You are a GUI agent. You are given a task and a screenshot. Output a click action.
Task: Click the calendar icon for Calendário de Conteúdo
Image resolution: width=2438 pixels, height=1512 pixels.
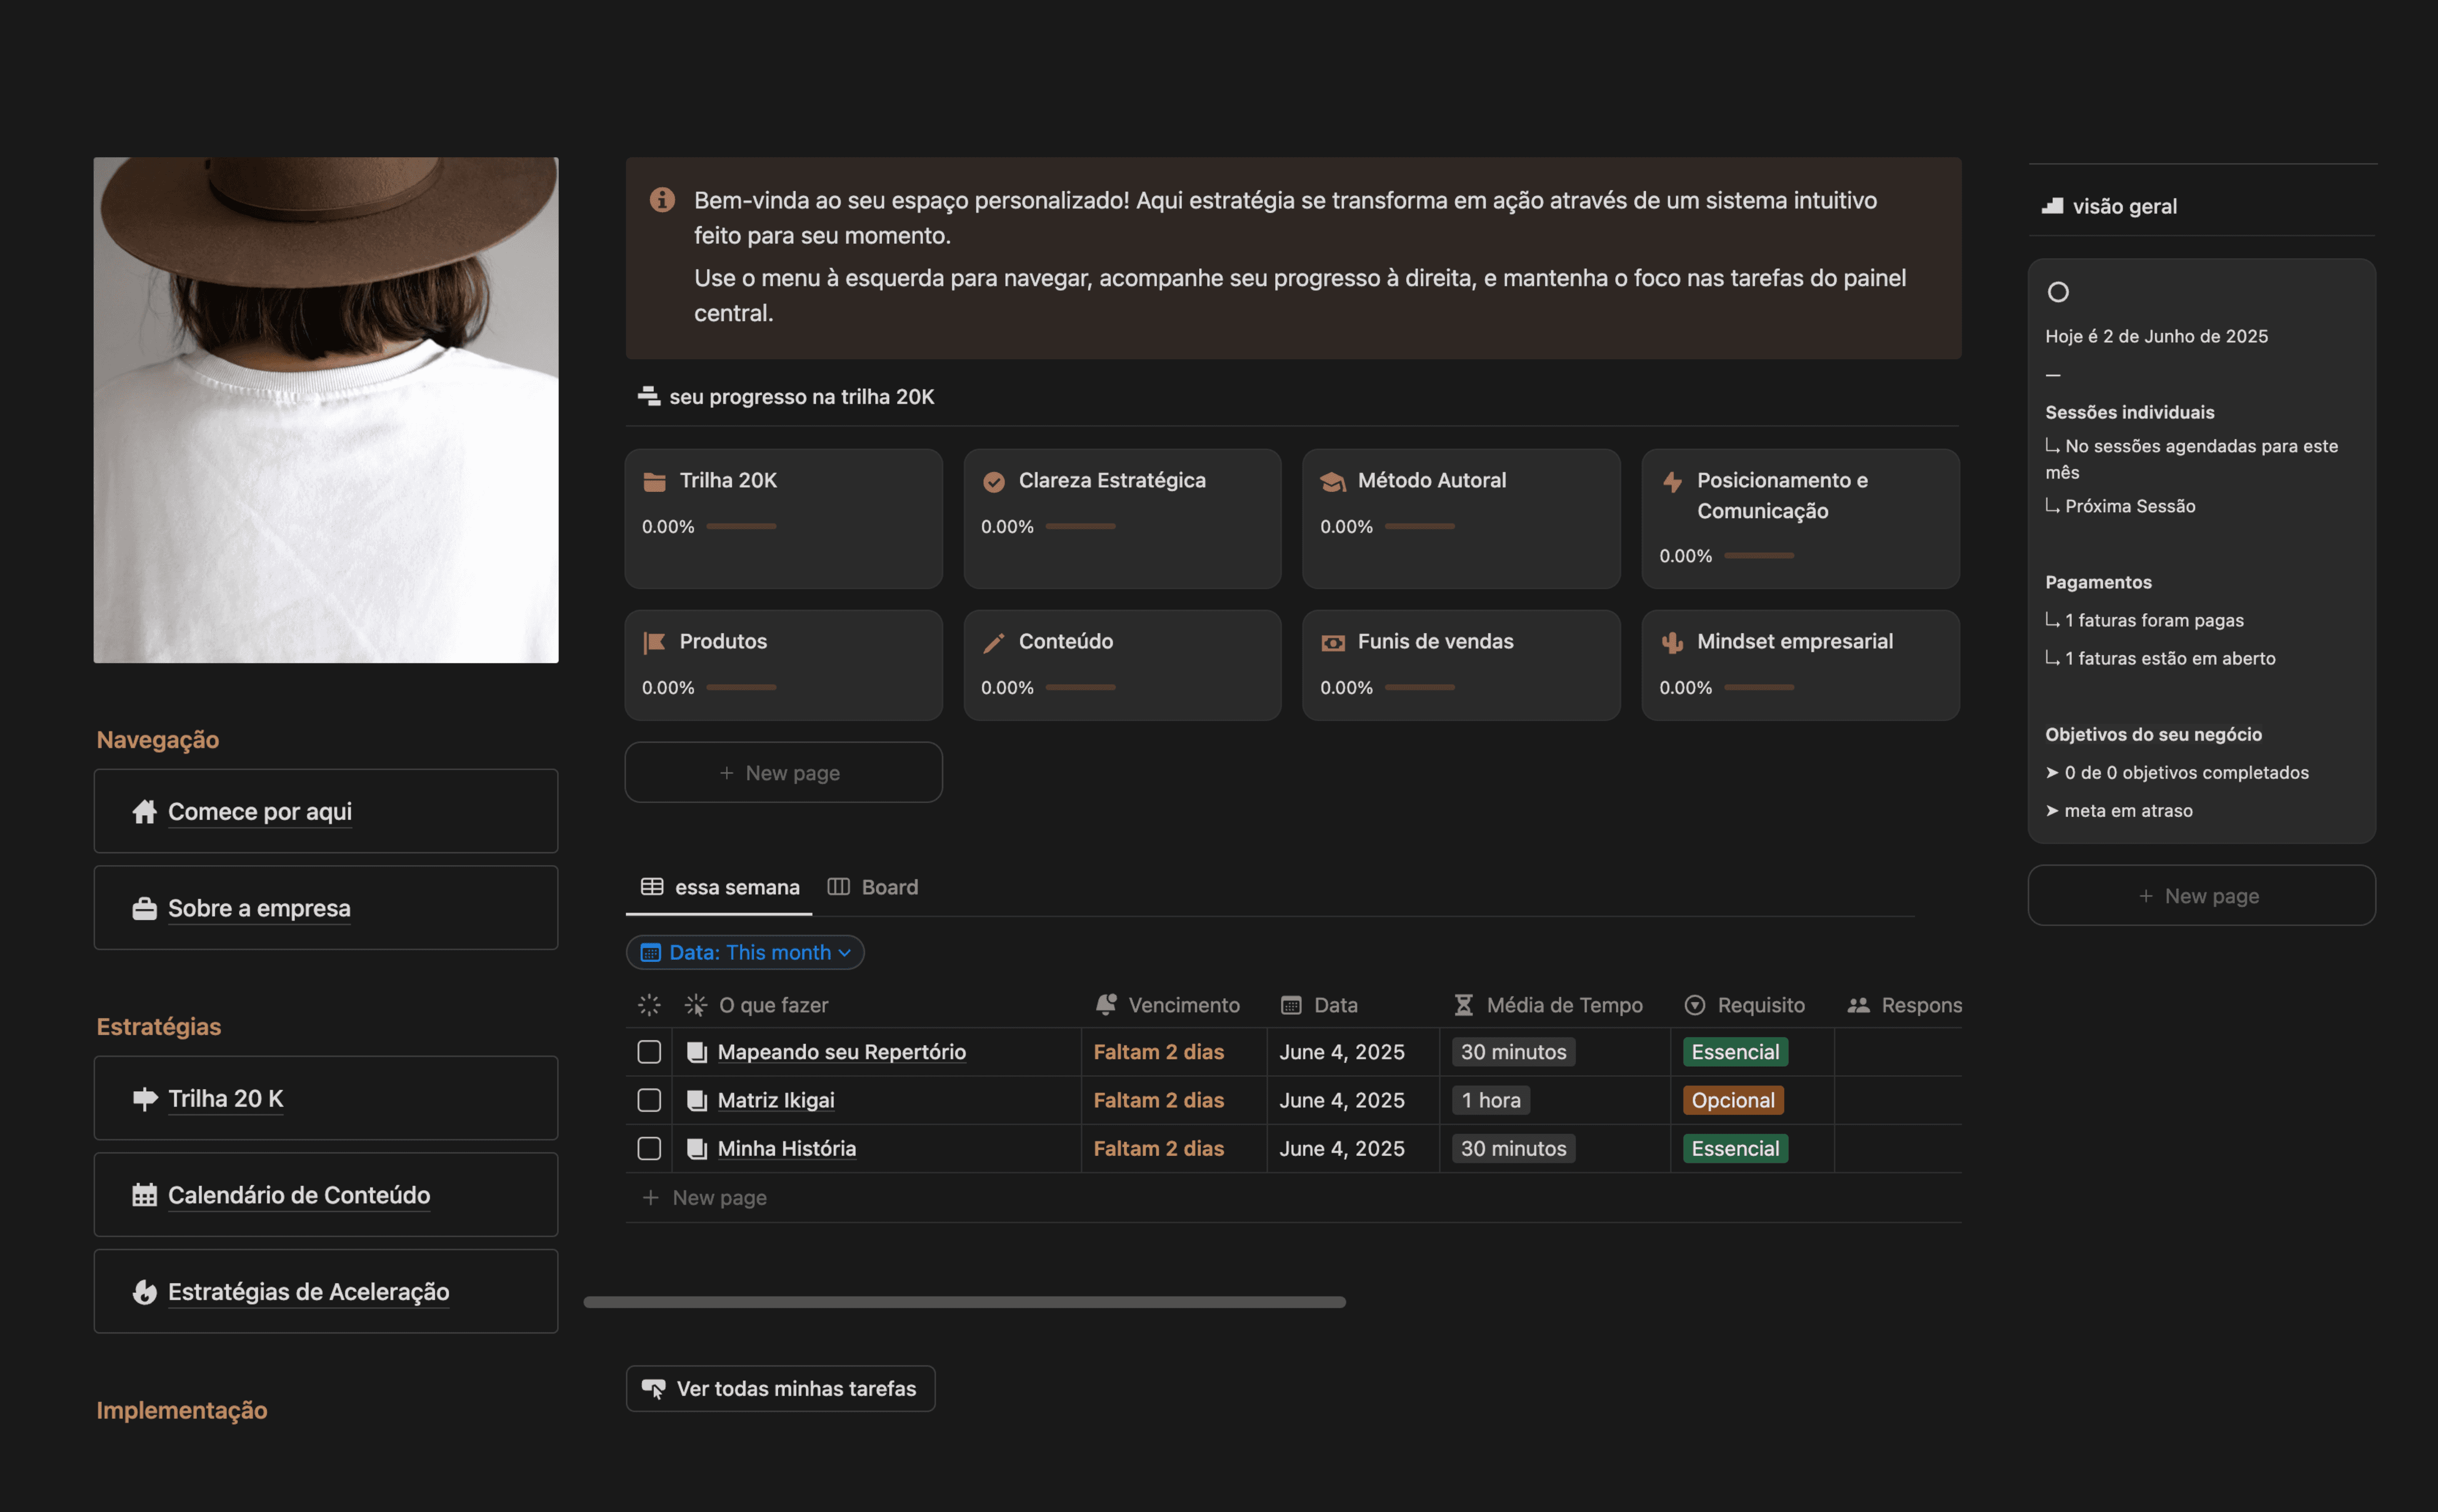point(144,1195)
